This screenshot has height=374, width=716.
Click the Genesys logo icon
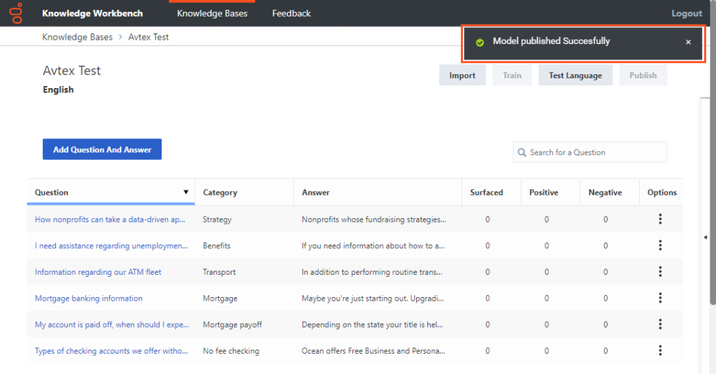coord(17,13)
